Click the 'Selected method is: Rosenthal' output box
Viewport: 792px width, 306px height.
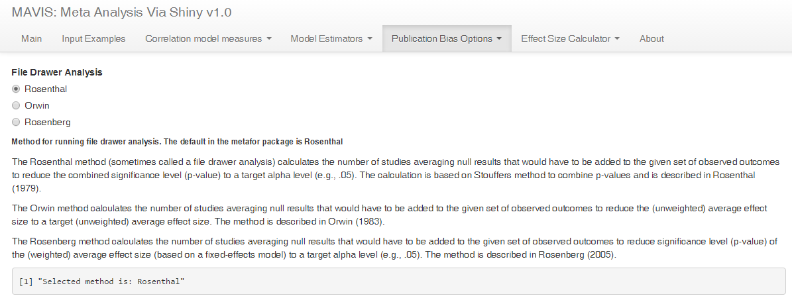pos(396,281)
